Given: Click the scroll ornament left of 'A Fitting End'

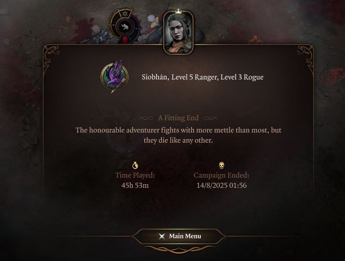Looking at the screenshot, I should coord(146,118).
